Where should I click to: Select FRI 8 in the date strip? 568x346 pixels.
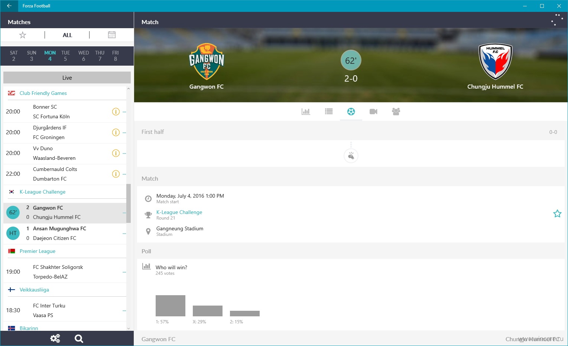pyautogui.click(x=116, y=56)
